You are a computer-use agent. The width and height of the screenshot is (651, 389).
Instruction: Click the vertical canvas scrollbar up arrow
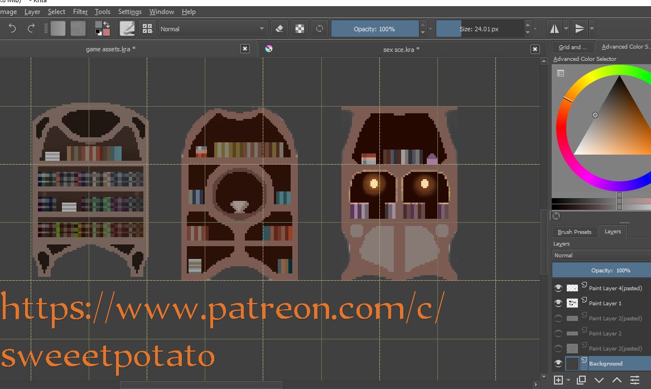[544, 61]
